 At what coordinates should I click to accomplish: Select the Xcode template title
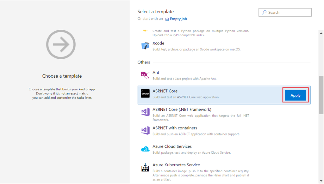(158, 43)
